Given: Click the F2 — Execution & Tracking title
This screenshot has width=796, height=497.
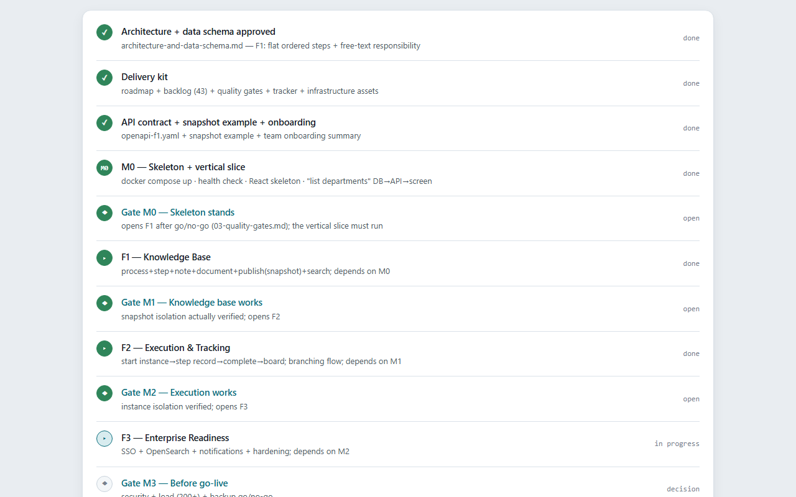Looking at the screenshot, I should 176,348.
